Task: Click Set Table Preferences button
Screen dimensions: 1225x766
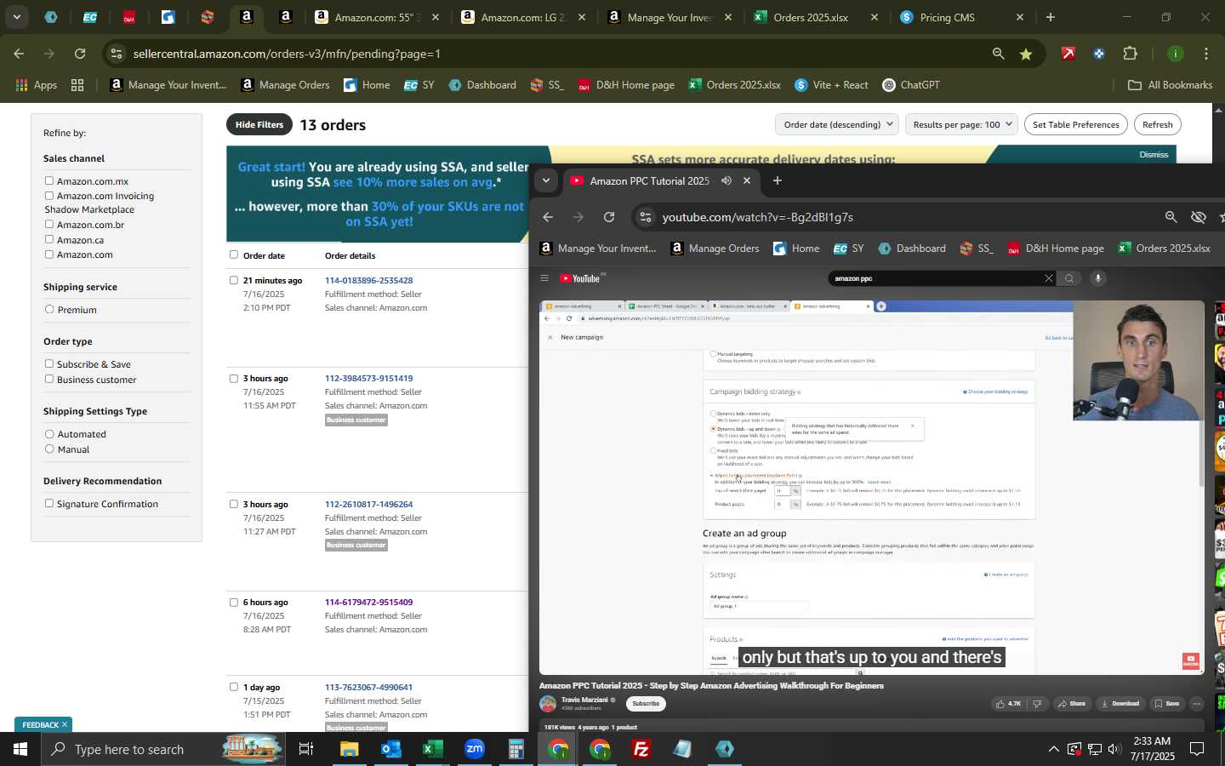Action: [1075, 124]
